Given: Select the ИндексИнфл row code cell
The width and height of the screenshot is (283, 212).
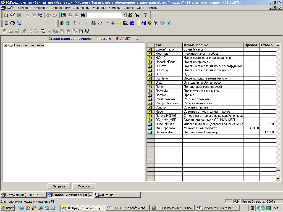Looking at the screenshot, I should click(x=169, y=124).
